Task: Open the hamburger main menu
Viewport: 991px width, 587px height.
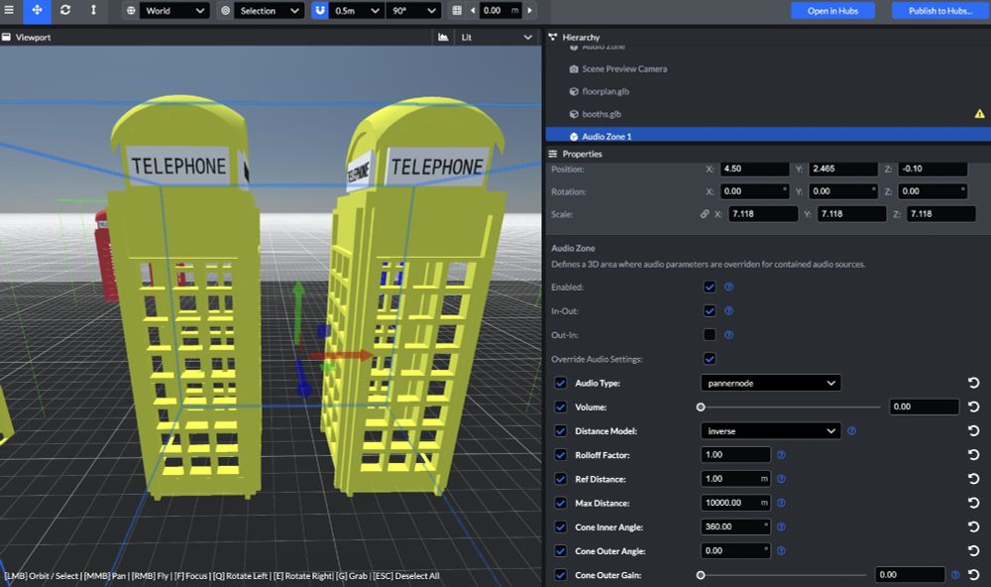Action: click(9, 10)
